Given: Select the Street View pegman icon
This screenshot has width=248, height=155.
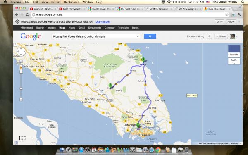Looking at the screenshot, I should [x=21, y=68].
